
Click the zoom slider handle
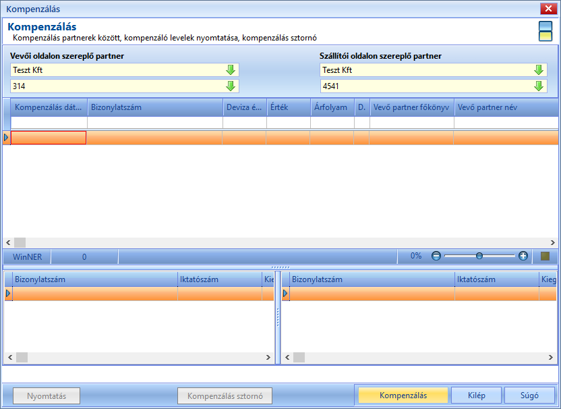point(479,256)
